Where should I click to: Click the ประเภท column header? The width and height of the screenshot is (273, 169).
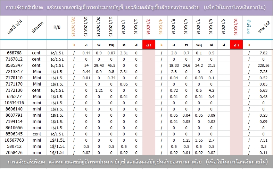pyautogui.click(x=37, y=27)
